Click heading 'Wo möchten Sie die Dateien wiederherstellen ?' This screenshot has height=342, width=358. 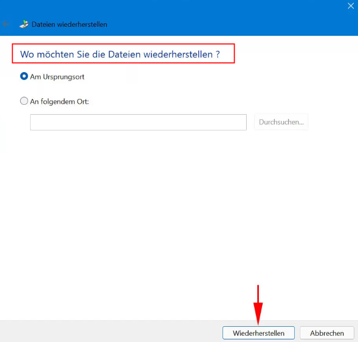click(116, 54)
